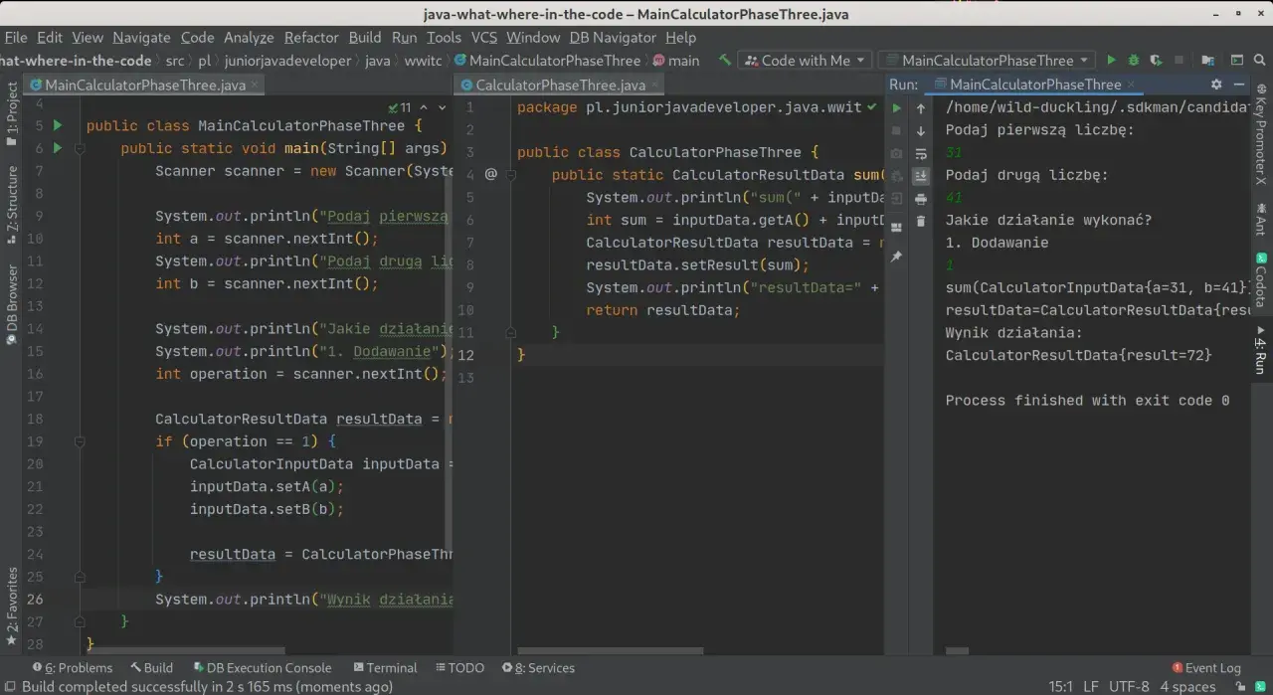Close the CalculatorPhaseThree.java editor tab
Image resolution: width=1273 pixels, height=695 pixels.
tap(655, 85)
